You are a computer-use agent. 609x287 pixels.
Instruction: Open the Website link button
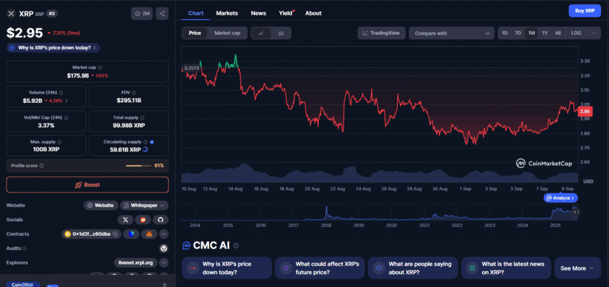101,205
